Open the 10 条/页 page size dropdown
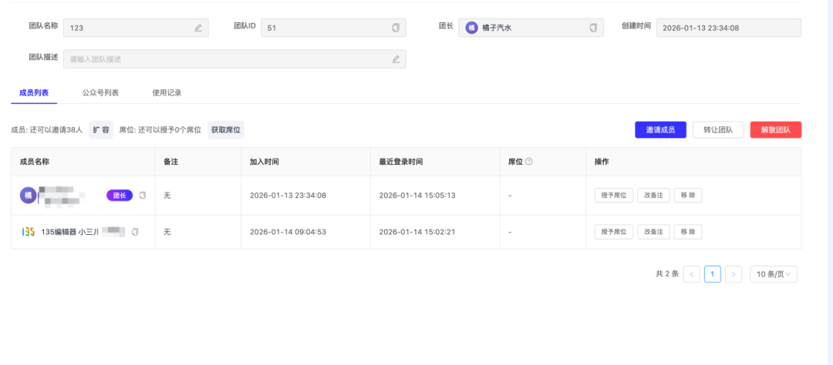The image size is (833, 365). point(774,274)
